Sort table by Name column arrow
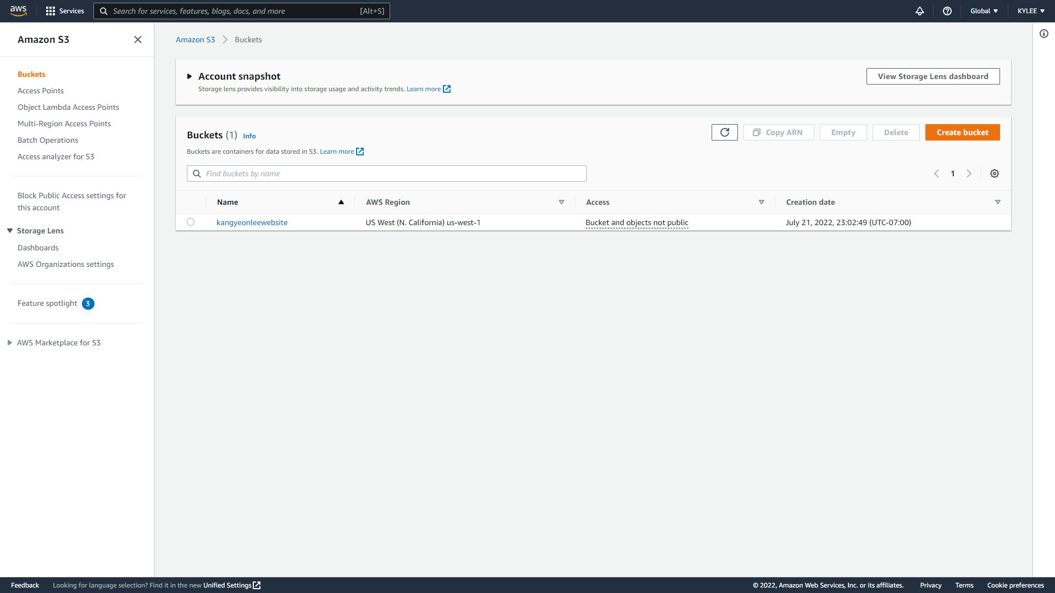Viewport: 1055px width, 593px height. click(341, 202)
